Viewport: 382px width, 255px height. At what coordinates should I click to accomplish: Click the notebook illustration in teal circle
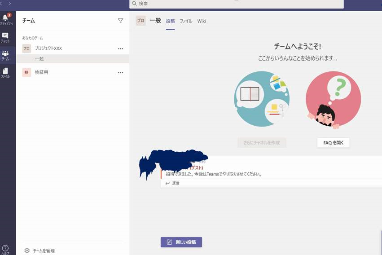(x=250, y=94)
